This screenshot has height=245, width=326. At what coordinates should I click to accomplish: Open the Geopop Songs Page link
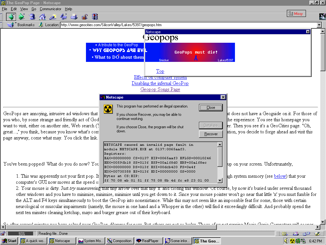pyautogui.click(x=160, y=89)
